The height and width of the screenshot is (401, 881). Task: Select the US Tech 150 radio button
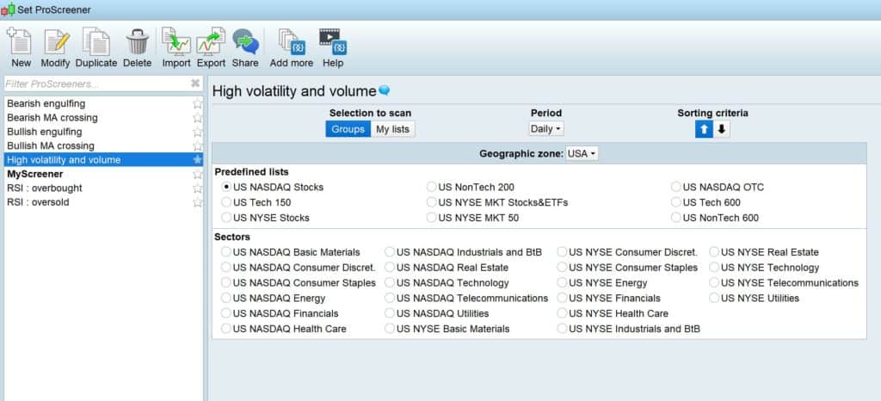click(227, 202)
